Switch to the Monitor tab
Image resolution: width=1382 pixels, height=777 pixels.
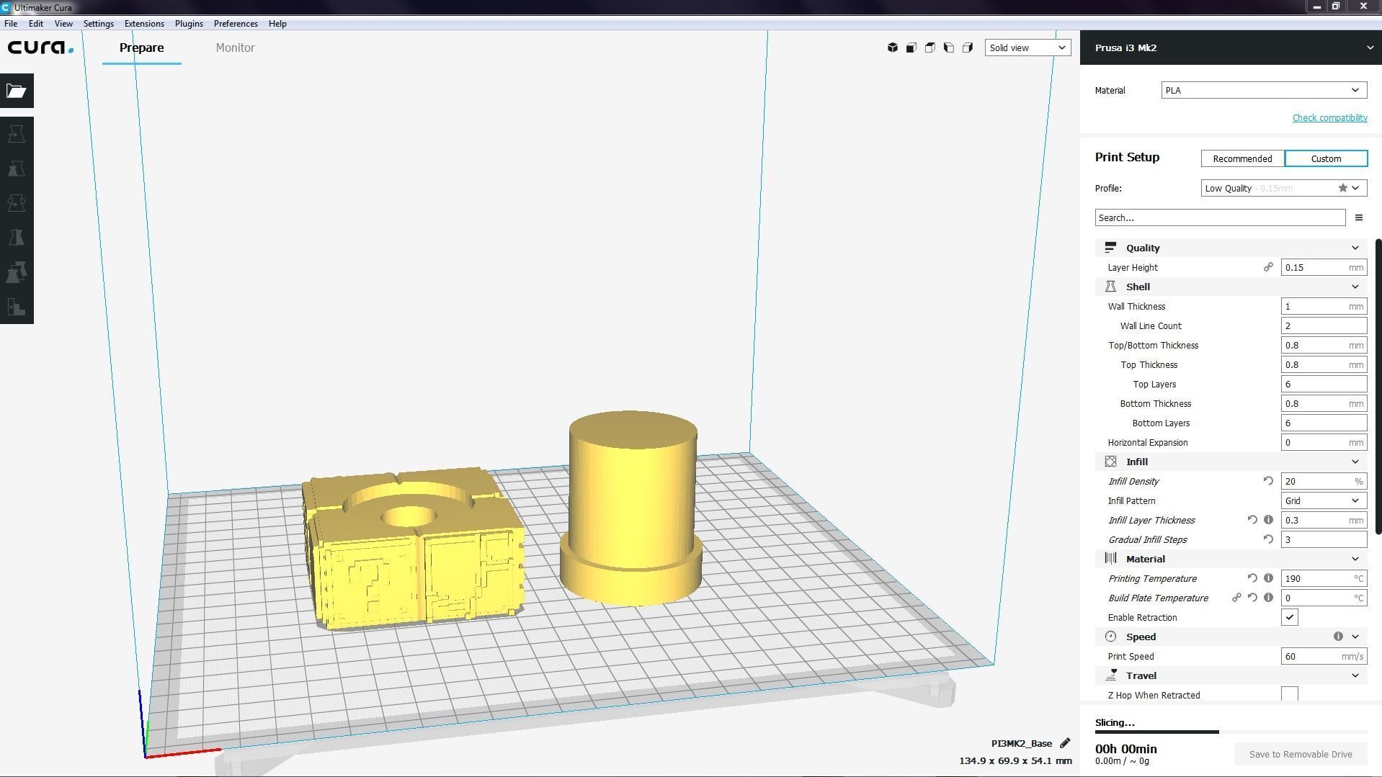[x=235, y=48]
